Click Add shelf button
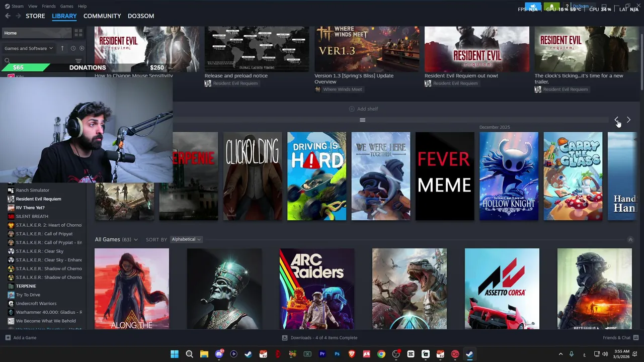 363,109
